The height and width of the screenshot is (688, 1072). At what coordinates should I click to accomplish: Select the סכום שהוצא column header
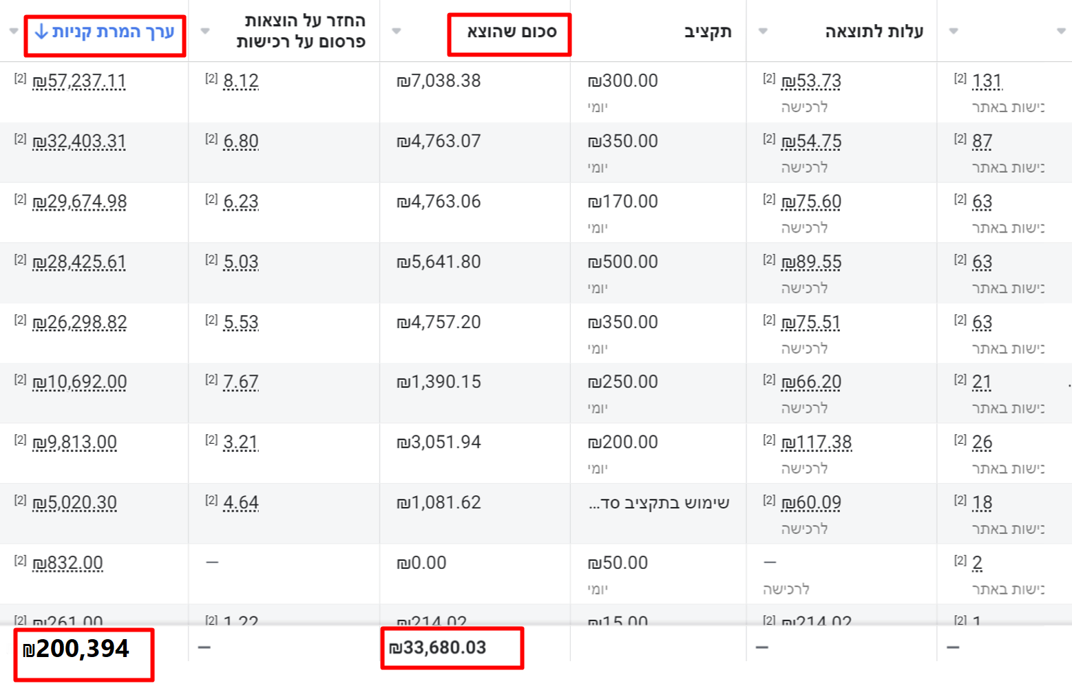click(x=512, y=32)
